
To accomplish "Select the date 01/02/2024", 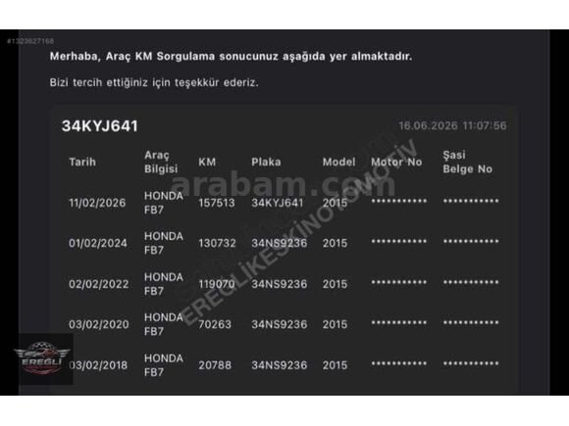I will [x=98, y=243].
